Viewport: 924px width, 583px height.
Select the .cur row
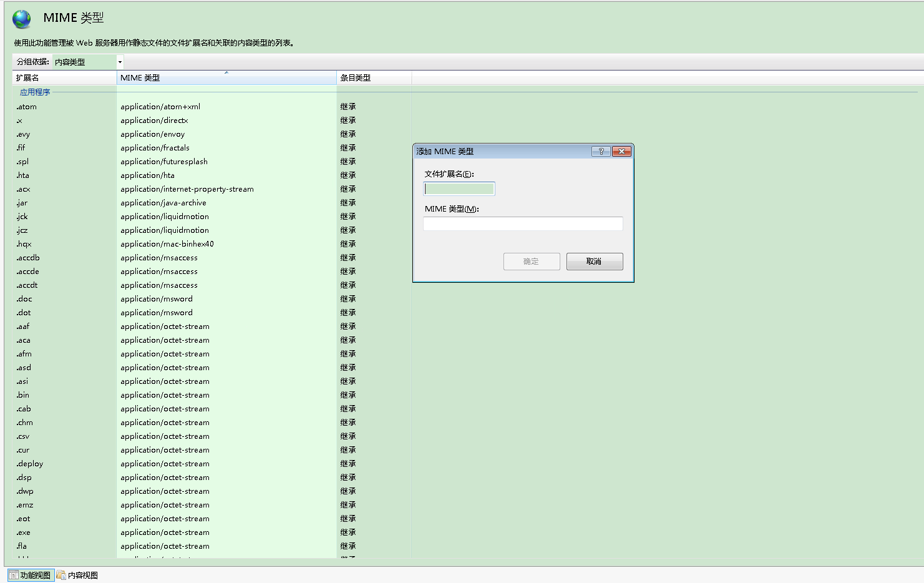point(212,450)
